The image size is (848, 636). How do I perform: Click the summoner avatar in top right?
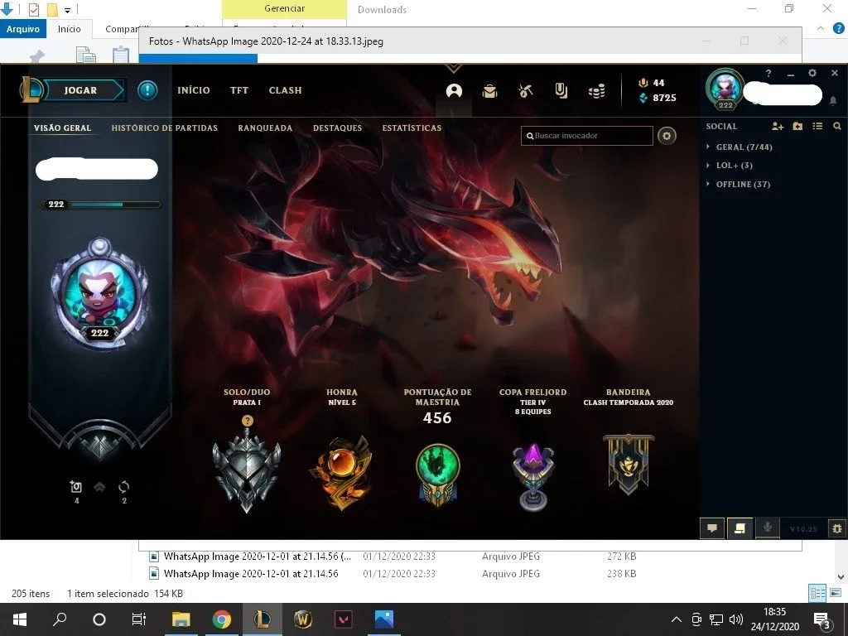coord(725,88)
